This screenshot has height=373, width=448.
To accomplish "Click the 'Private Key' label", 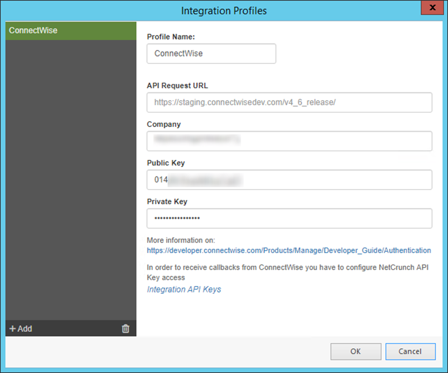I will point(167,202).
